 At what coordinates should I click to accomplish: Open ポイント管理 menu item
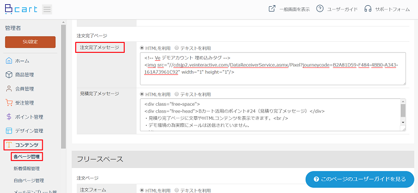click(29, 117)
